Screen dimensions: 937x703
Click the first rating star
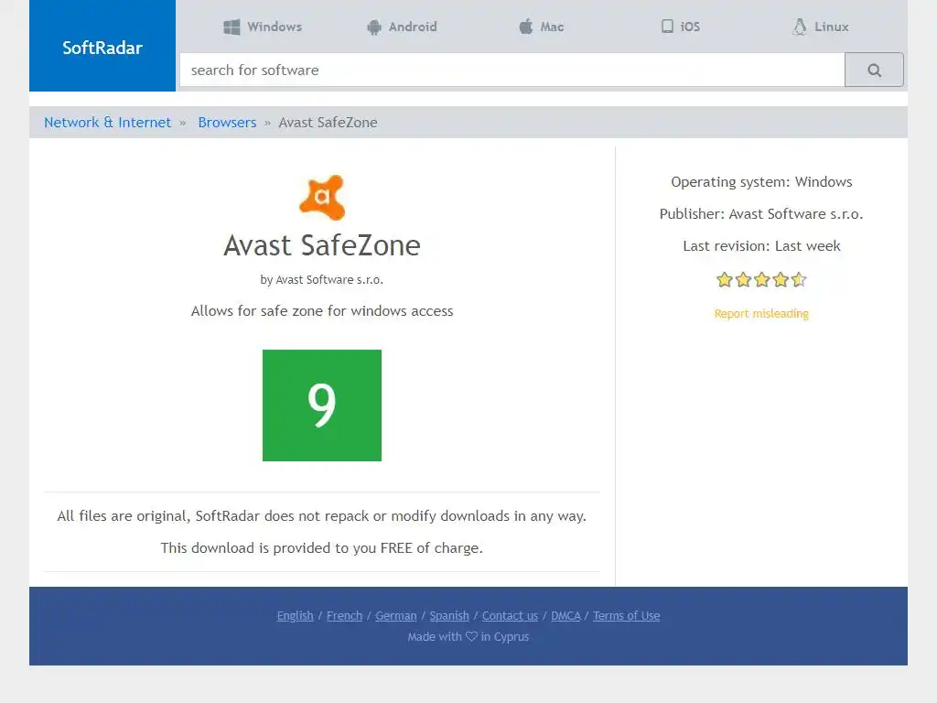[x=725, y=280]
